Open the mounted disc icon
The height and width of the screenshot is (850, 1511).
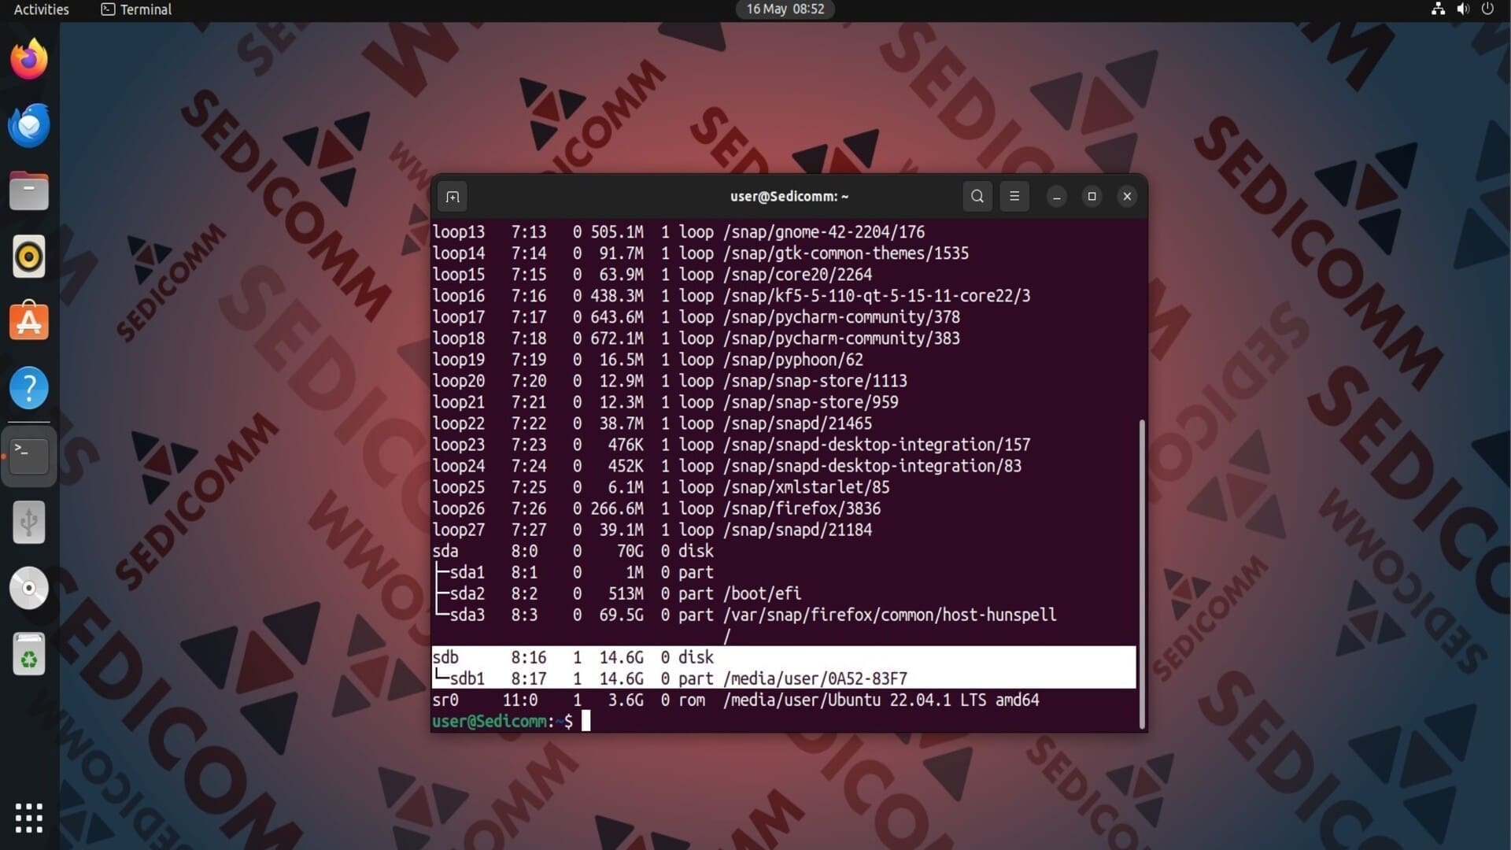click(29, 588)
